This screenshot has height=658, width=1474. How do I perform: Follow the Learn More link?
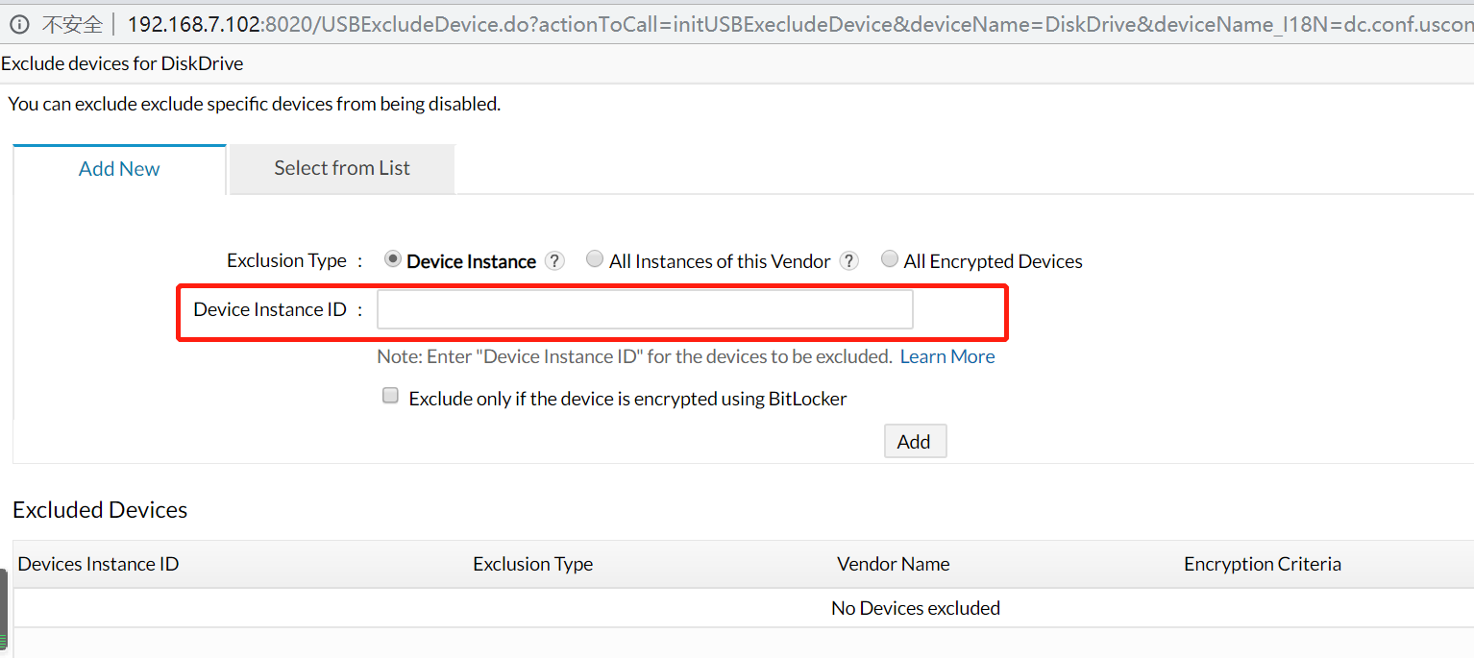tap(947, 356)
